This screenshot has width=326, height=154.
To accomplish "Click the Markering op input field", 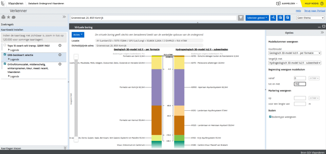I will pos(300,98).
